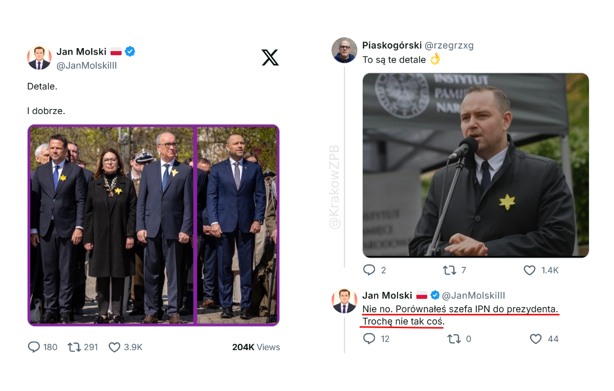This screenshot has height=391, width=614.
Task: Click the verified badge beside Jan Molski's name
Action: tap(130, 51)
